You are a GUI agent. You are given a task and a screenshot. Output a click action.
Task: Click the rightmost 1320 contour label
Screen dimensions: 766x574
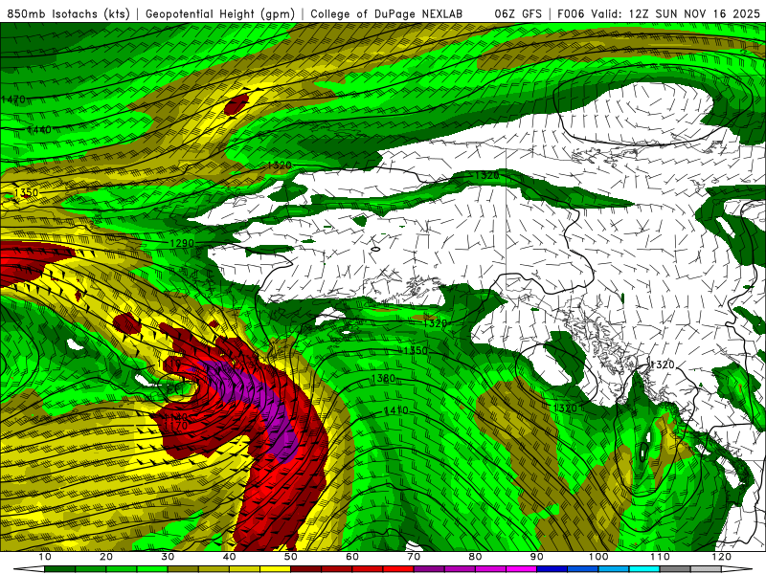click(x=663, y=364)
